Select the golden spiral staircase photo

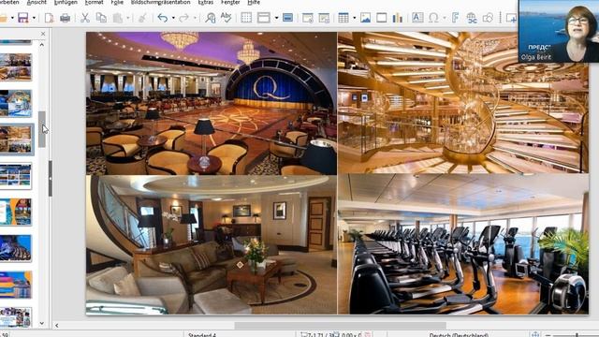463,103
